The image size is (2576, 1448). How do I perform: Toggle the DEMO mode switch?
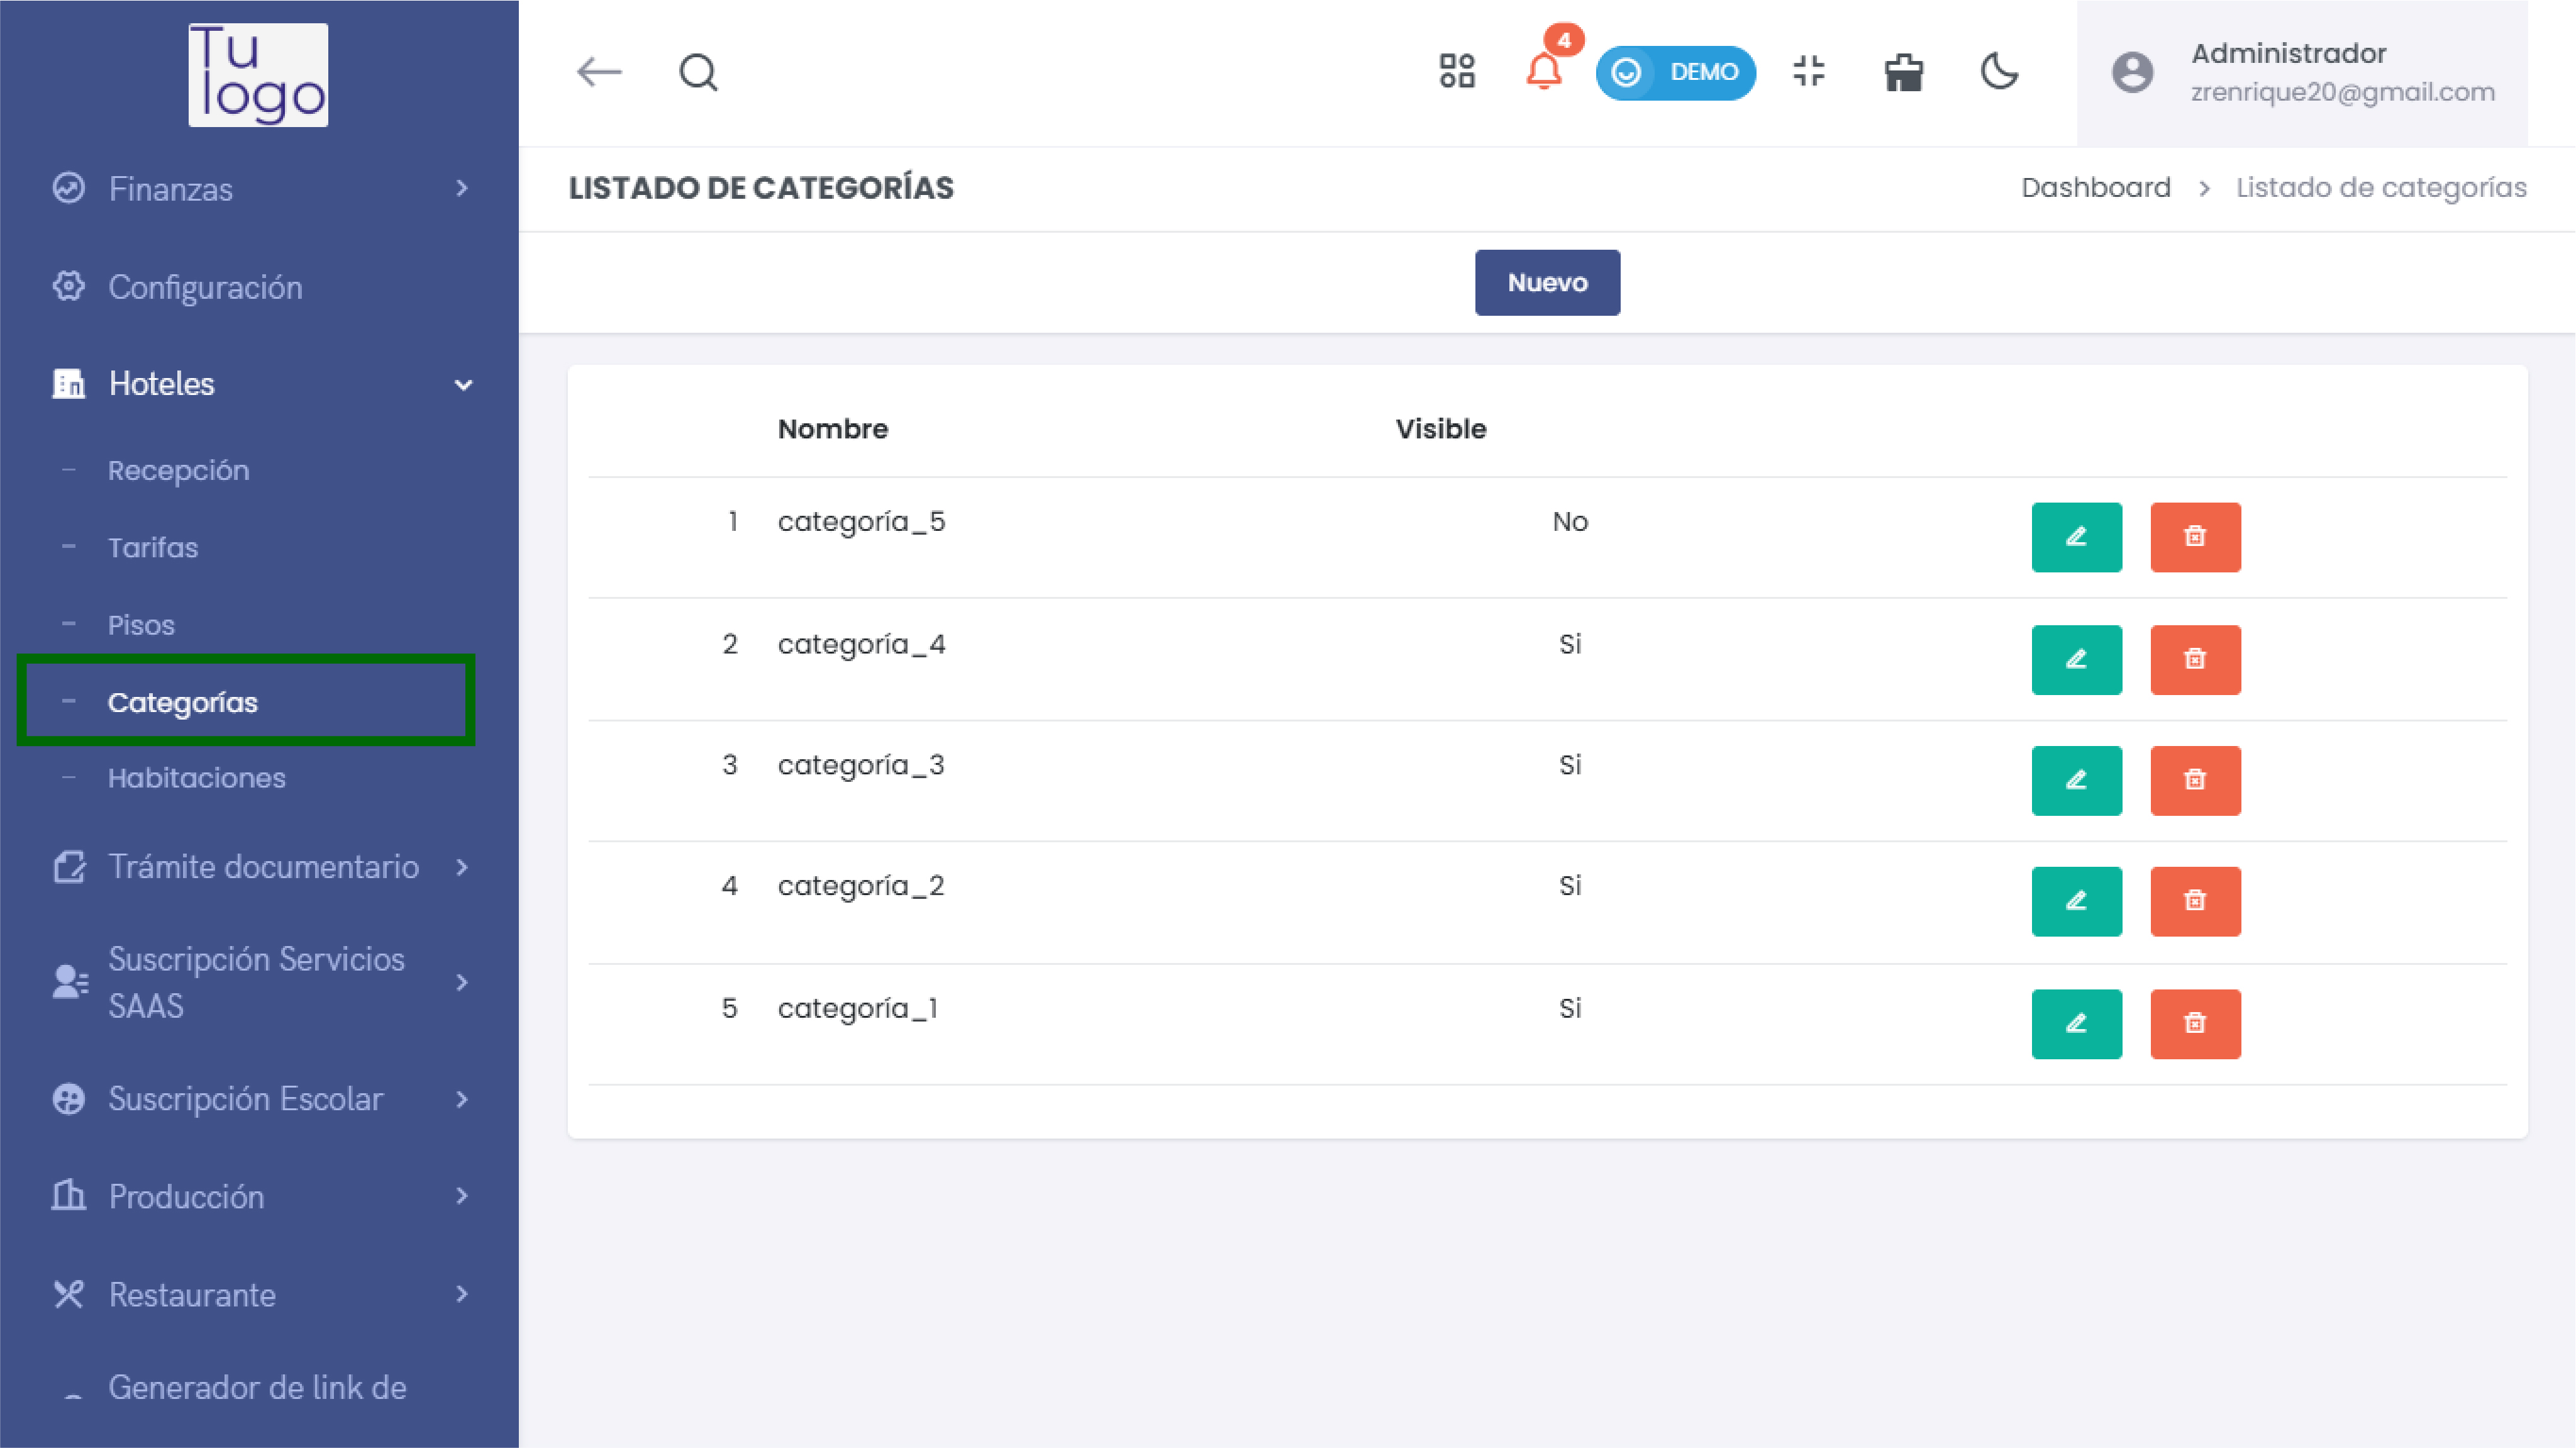(x=1675, y=72)
